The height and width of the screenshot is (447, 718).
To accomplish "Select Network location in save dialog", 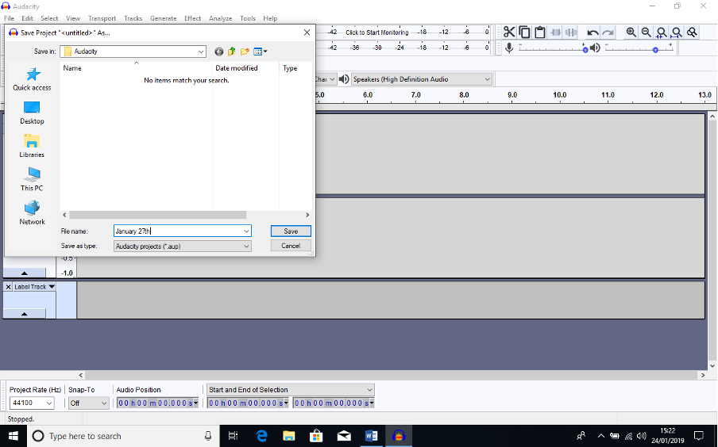I will pos(32,213).
